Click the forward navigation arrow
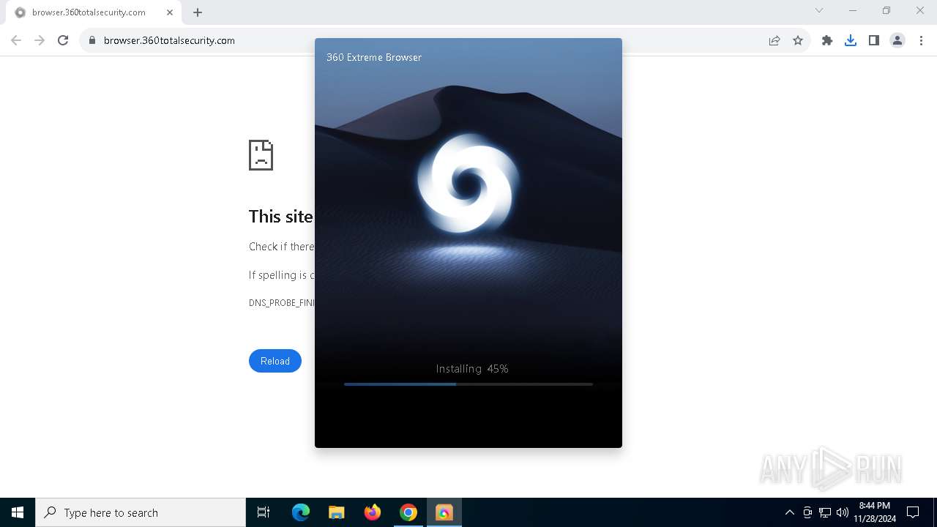This screenshot has height=527, width=937. pyautogui.click(x=40, y=40)
